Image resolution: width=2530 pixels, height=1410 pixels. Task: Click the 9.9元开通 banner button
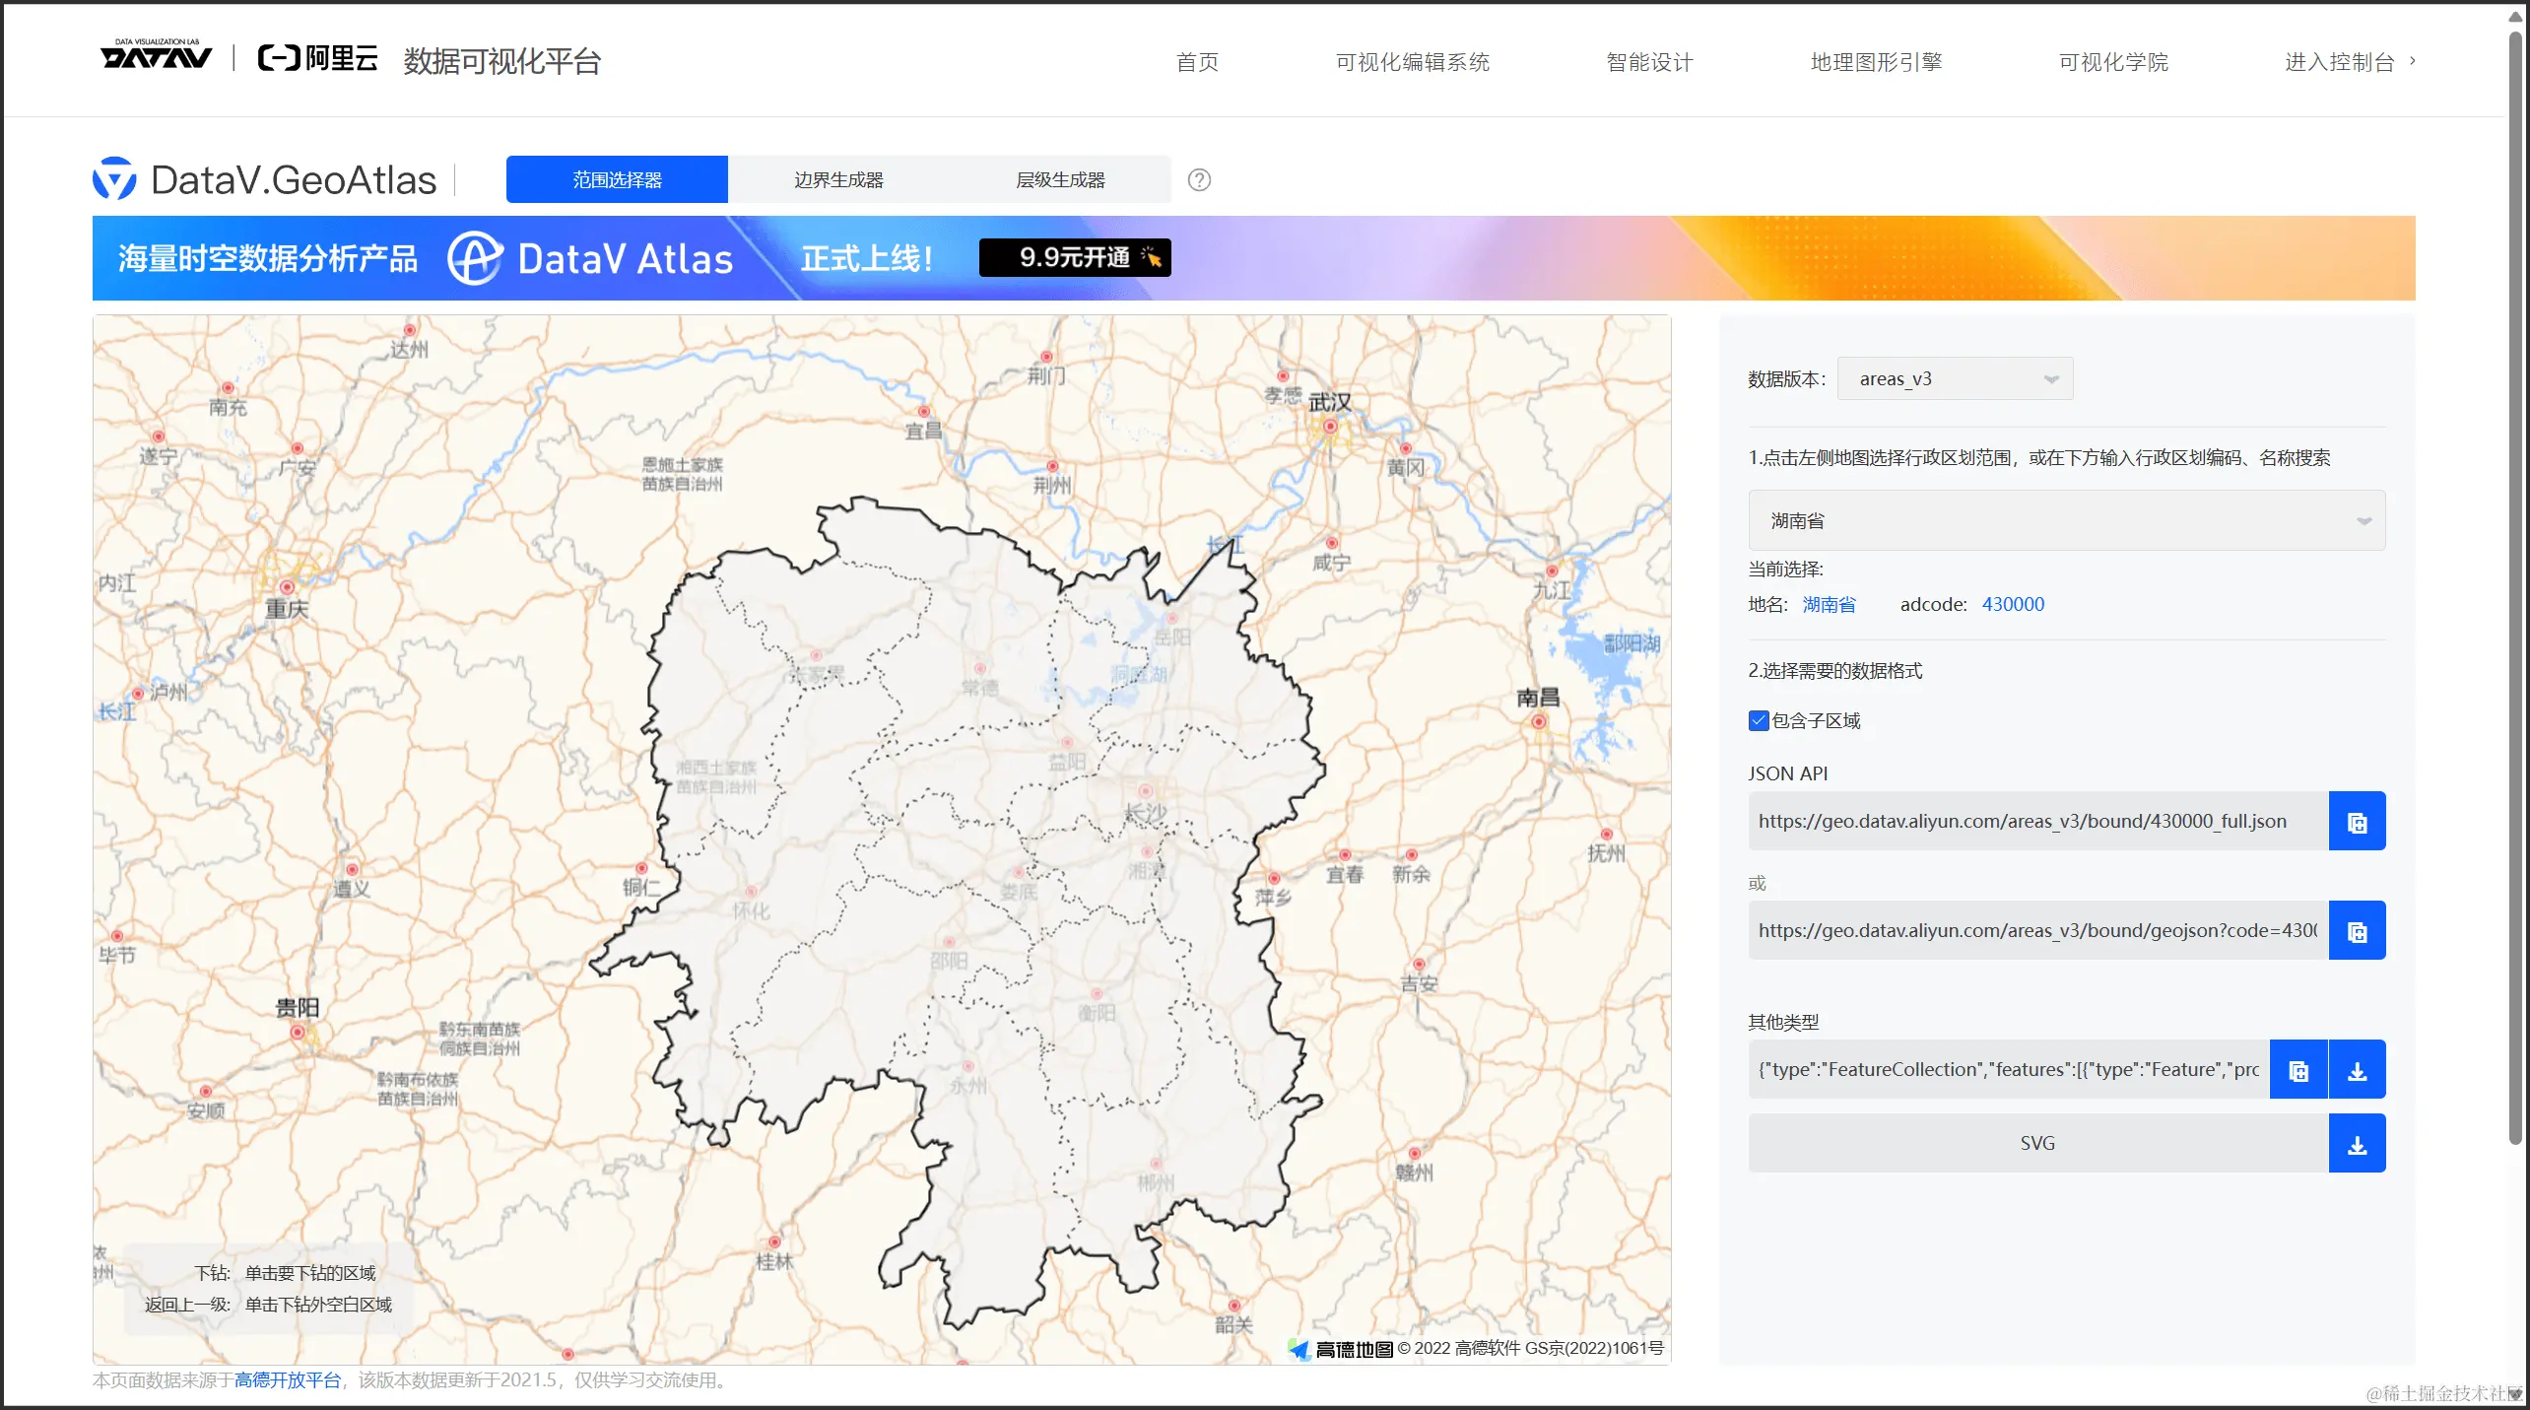[1075, 258]
